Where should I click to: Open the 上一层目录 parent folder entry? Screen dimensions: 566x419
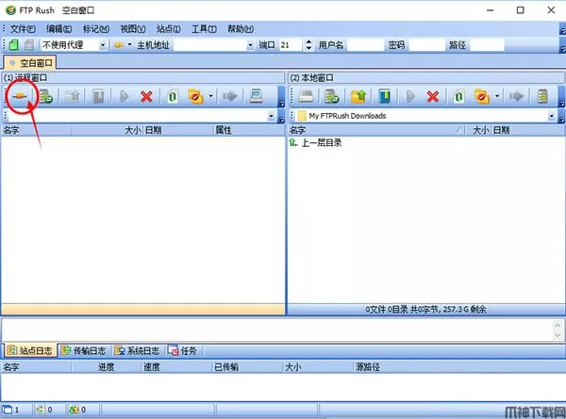click(x=321, y=143)
